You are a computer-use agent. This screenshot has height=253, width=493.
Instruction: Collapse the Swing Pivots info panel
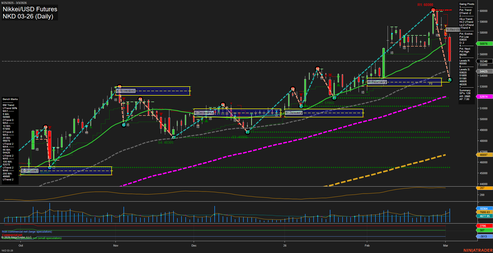click(466, 4)
